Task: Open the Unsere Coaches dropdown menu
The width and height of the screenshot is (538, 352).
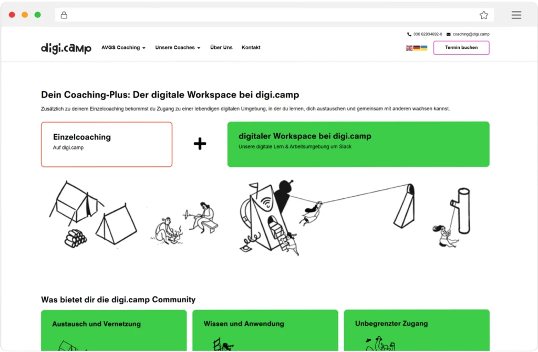Action: tap(178, 48)
